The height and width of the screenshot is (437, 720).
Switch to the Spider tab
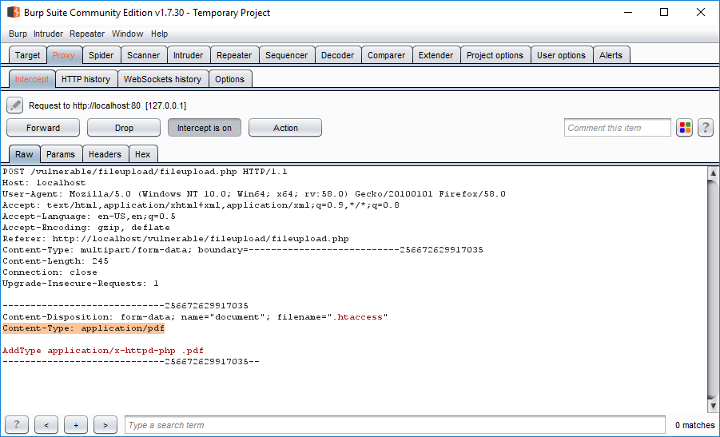tap(101, 55)
